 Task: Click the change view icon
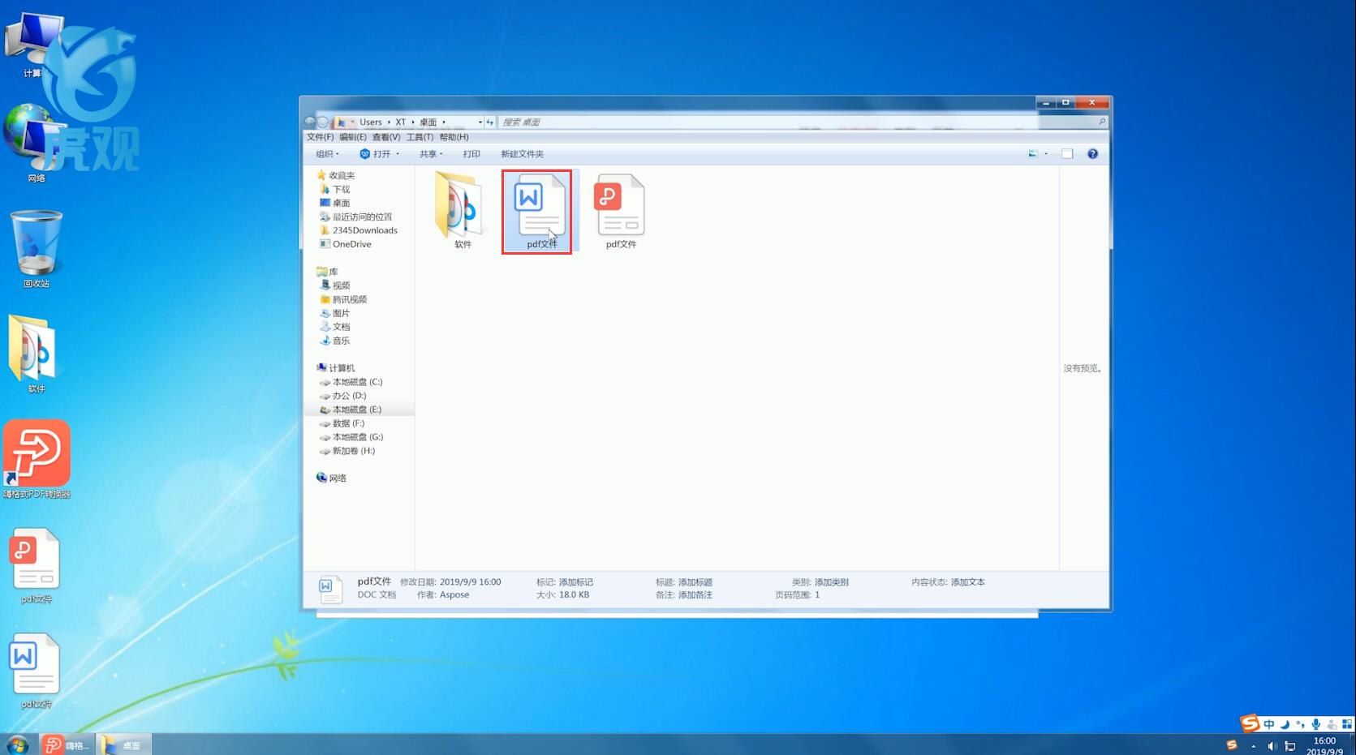click(x=1033, y=154)
